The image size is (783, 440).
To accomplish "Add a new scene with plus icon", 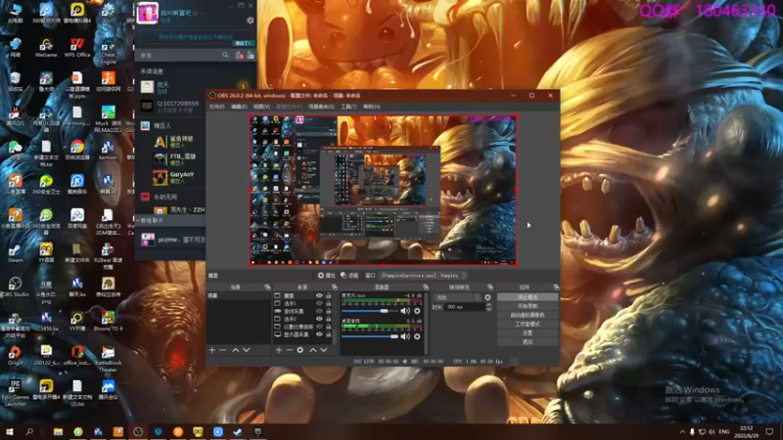I will [211, 350].
